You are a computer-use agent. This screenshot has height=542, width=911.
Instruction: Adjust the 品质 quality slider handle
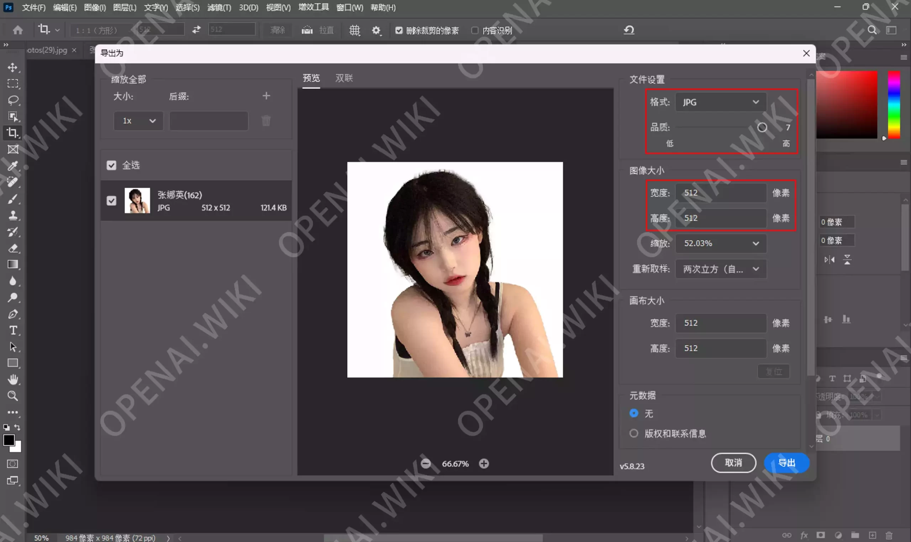point(762,127)
